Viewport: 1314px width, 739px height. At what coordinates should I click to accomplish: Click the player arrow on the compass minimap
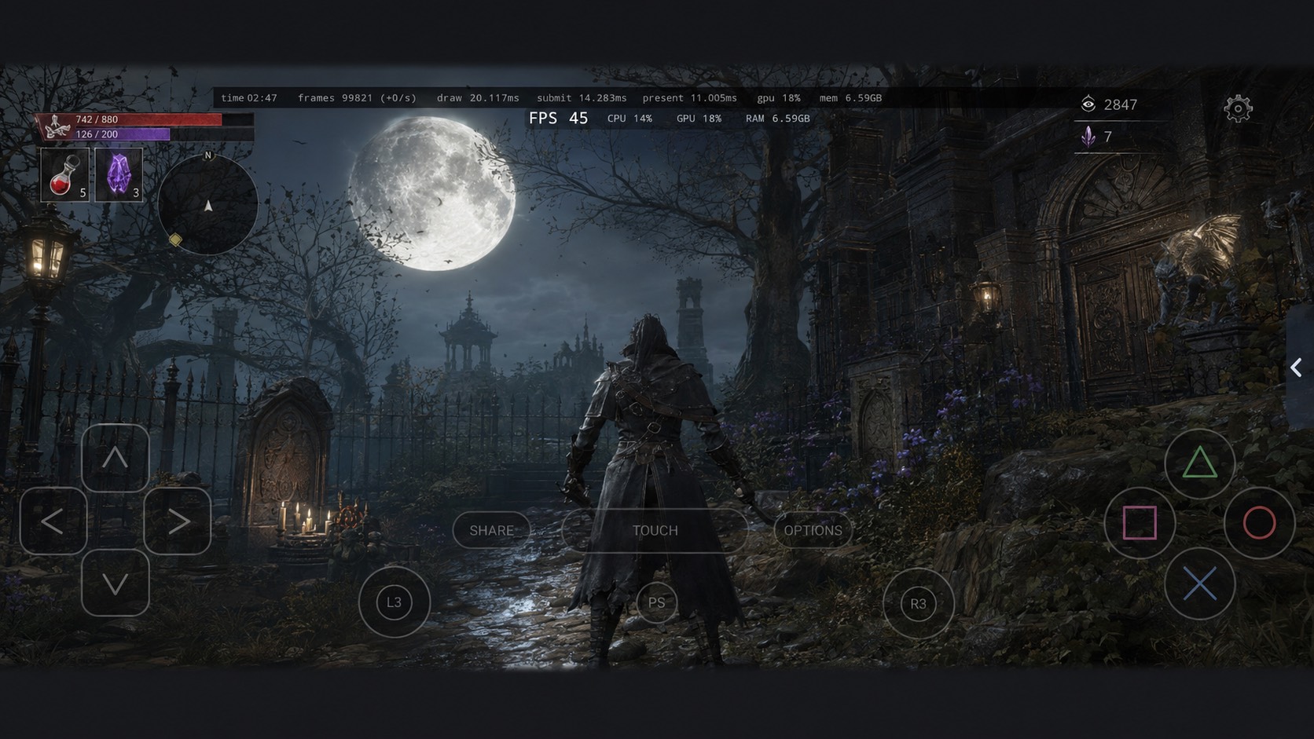(x=208, y=206)
